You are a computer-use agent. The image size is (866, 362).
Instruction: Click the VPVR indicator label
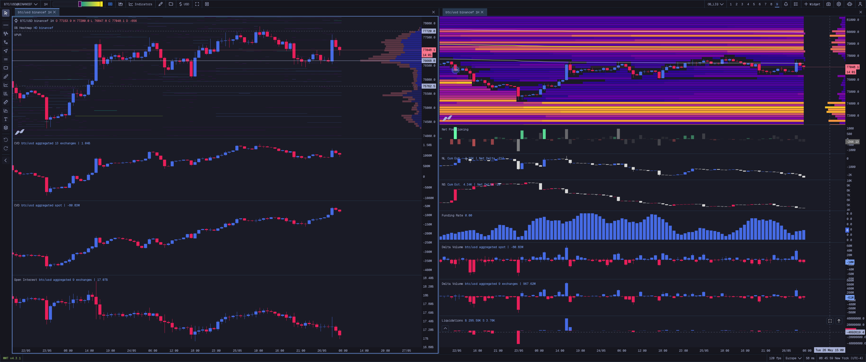coord(18,35)
